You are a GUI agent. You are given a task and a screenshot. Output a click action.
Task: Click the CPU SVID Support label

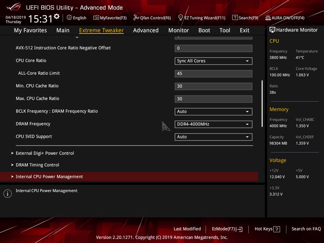(x=34, y=136)
